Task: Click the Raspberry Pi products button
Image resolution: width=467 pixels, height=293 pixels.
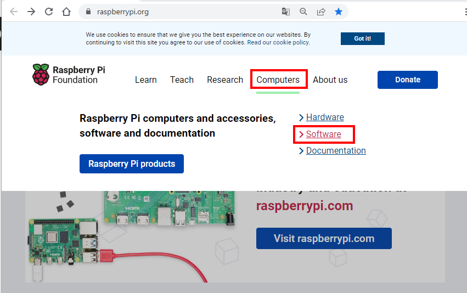Action: pyautogui.click(x=132, y=164)
